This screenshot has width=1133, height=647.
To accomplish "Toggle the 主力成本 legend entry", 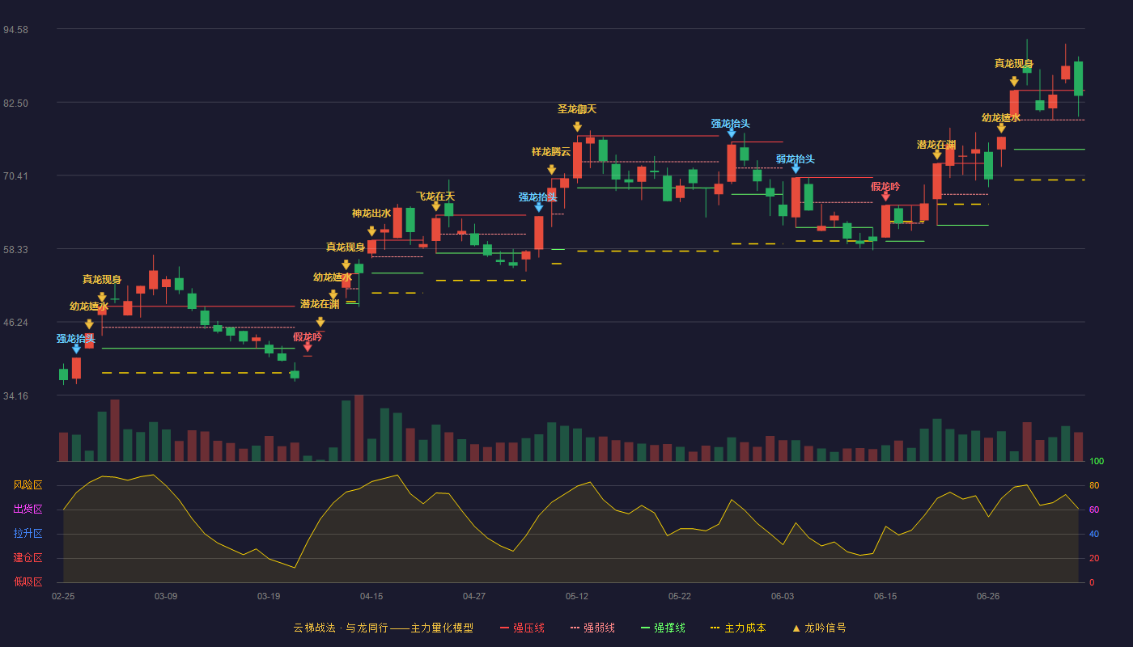I will pos(737,628).
